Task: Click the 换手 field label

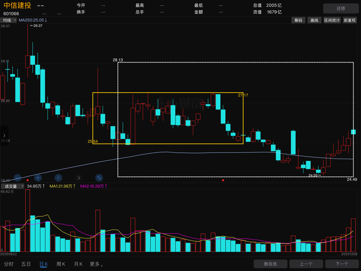Action: (81, 12)
